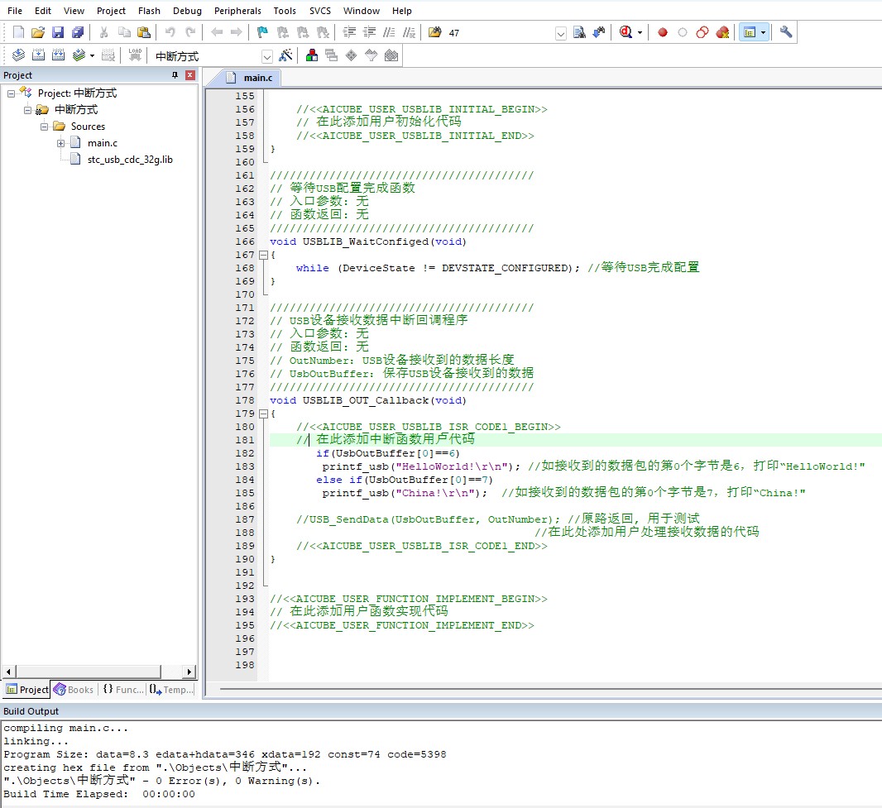Save all files
882x808 pixels.
coord(78,32)
